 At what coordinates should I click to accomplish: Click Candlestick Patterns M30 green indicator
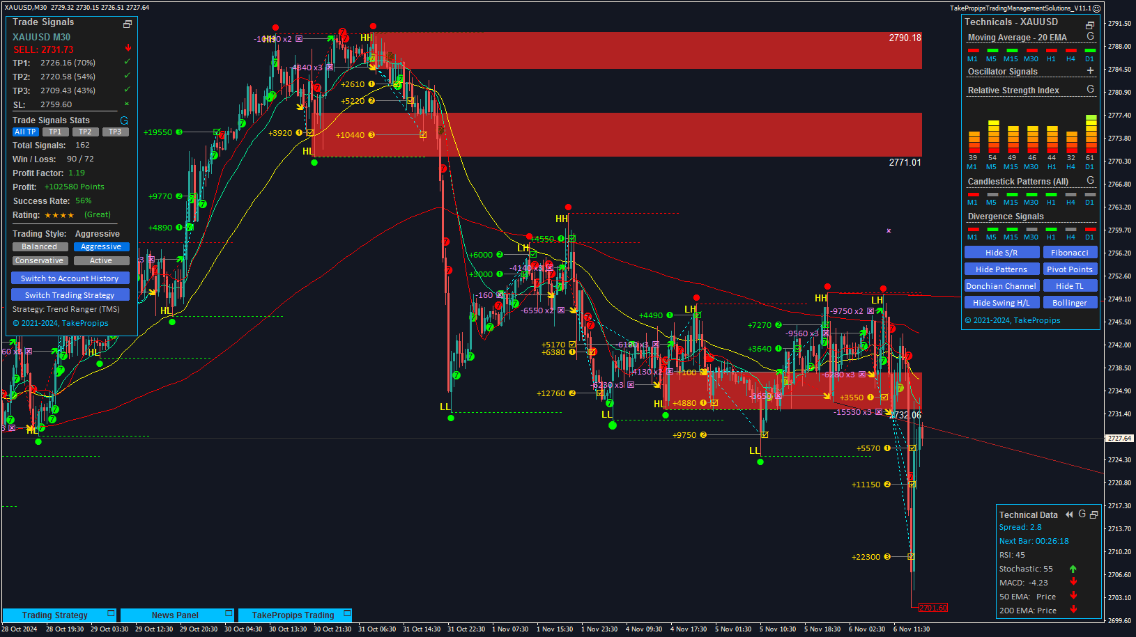click(x=1031, y=194)
